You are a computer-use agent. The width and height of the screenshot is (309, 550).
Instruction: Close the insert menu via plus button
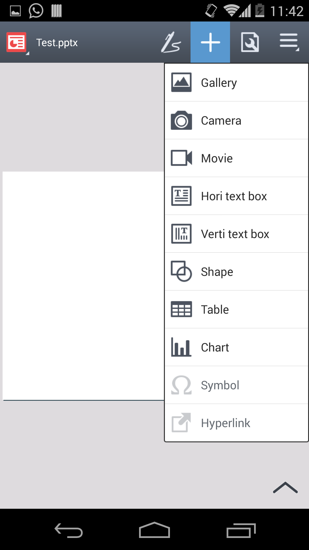point(210,42)
